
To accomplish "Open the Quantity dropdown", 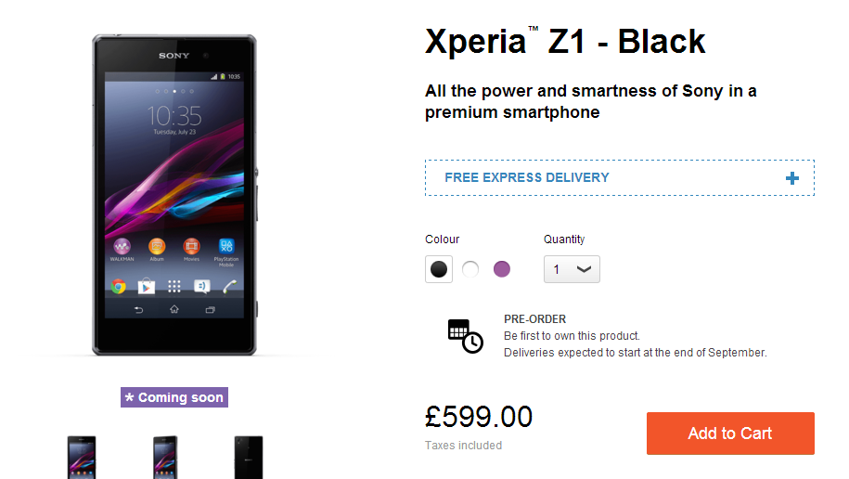I will [x=572, y=269].
